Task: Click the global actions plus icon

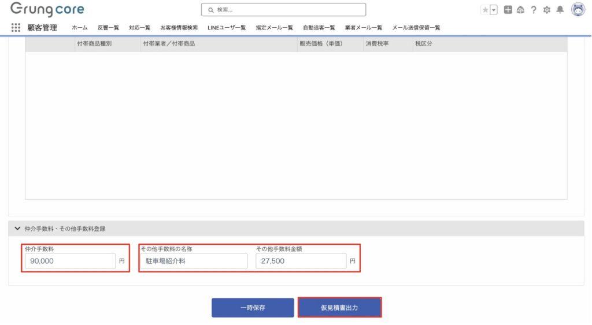Action: [508, 10]
